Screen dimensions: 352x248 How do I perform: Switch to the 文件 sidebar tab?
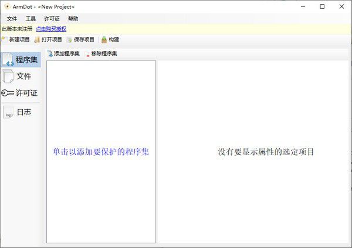21,76
